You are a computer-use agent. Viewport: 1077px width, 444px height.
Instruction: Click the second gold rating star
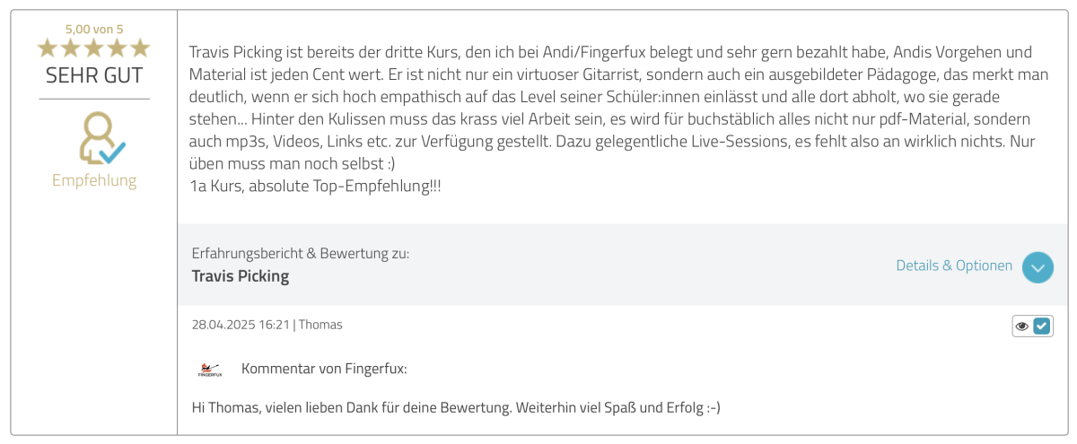coord(71,48)
